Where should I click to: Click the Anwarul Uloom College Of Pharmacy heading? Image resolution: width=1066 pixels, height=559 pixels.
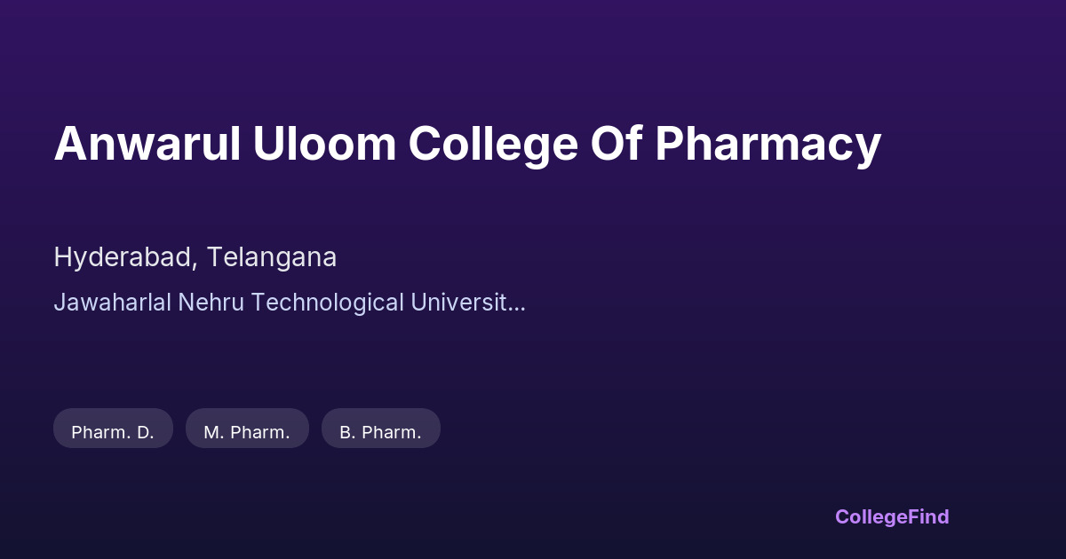click(467, 144)
